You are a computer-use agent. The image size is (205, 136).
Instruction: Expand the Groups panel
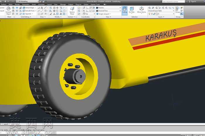click(179, 17)
